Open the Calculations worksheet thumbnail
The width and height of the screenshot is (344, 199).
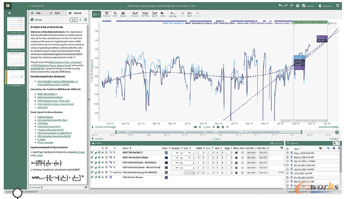tap(16, 42)
